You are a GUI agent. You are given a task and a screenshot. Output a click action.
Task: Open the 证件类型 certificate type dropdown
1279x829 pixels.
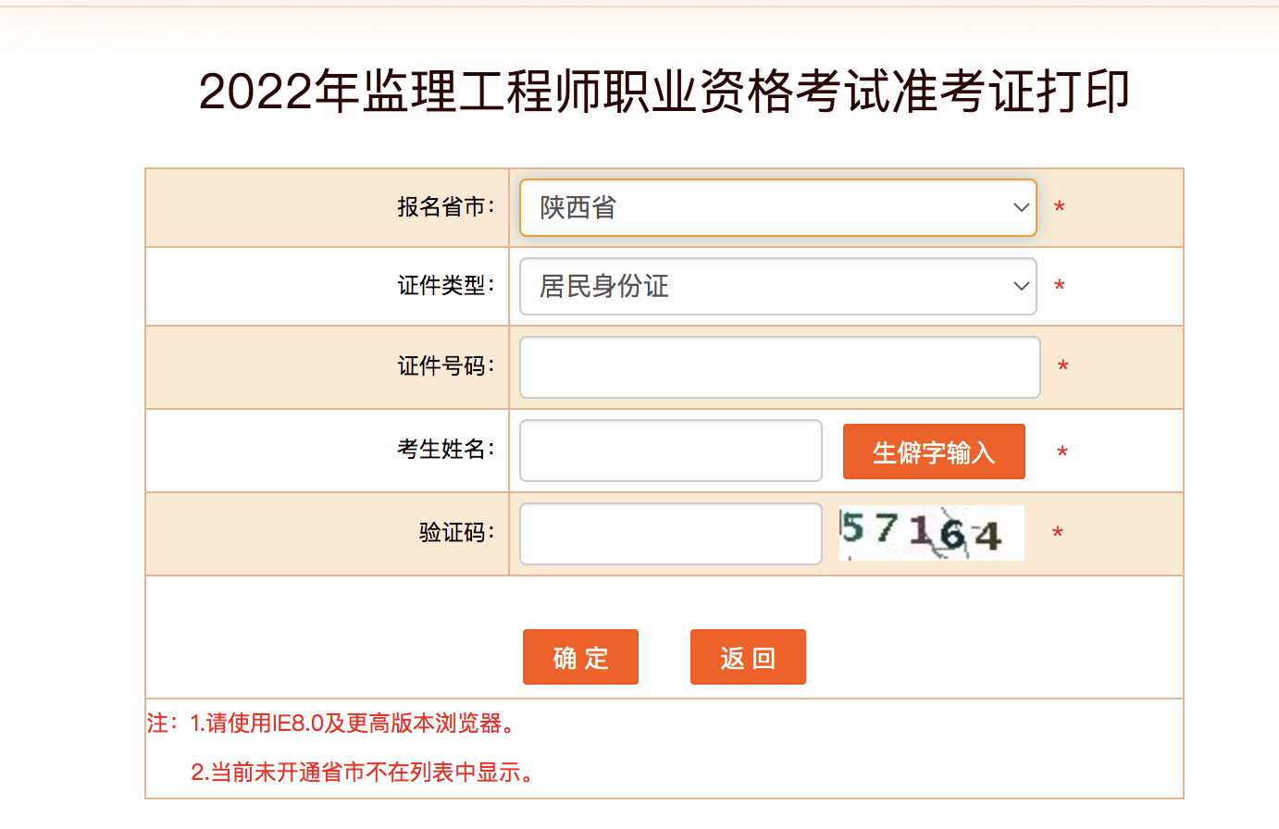point(777,286)
